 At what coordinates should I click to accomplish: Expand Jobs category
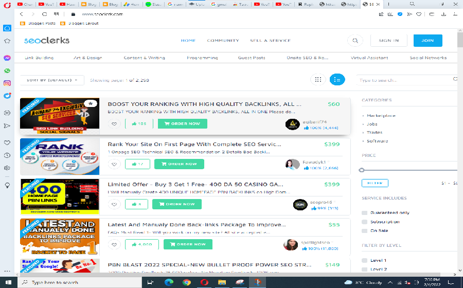[x=372, y=124]
